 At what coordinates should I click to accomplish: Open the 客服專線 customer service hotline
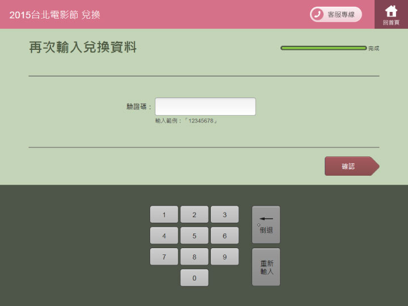(335, 14)
